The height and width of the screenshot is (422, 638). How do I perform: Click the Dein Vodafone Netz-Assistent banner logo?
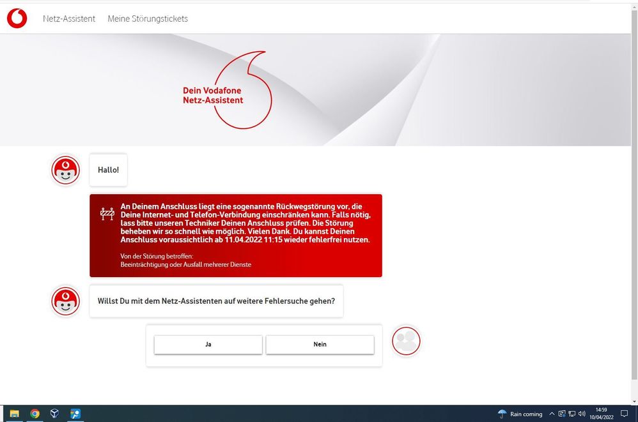click(x=228, y=90)
